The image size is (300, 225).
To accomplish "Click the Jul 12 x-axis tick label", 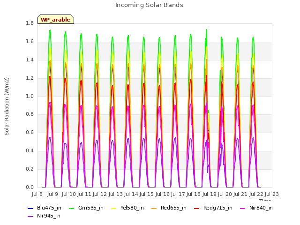I will pos(100,194).
